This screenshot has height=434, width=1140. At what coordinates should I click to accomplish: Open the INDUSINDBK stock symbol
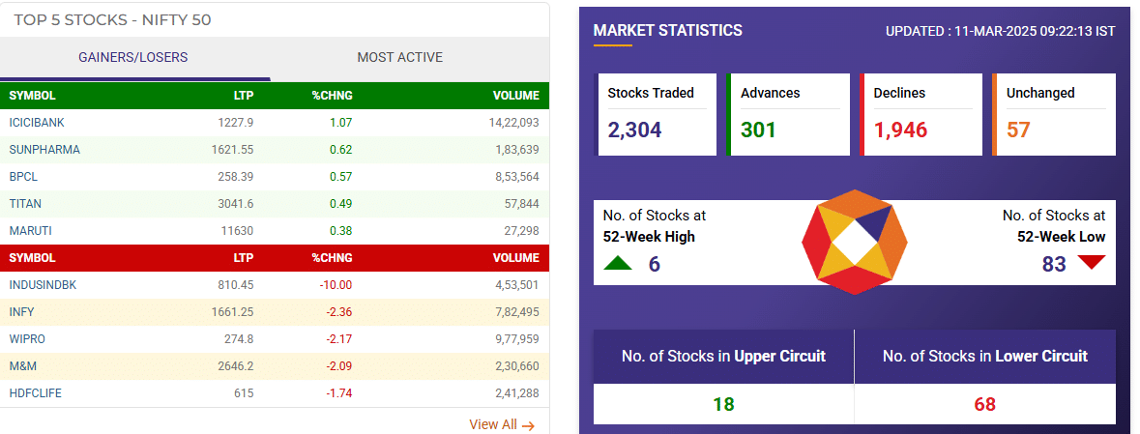tap(43, 285)
